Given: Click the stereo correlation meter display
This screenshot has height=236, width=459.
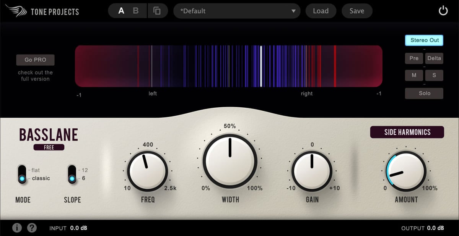Looking at the screenshot, I should click(229, 66).
